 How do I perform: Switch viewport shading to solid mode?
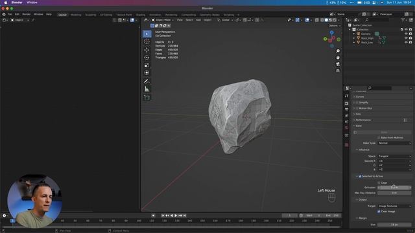tap(326, 20)
